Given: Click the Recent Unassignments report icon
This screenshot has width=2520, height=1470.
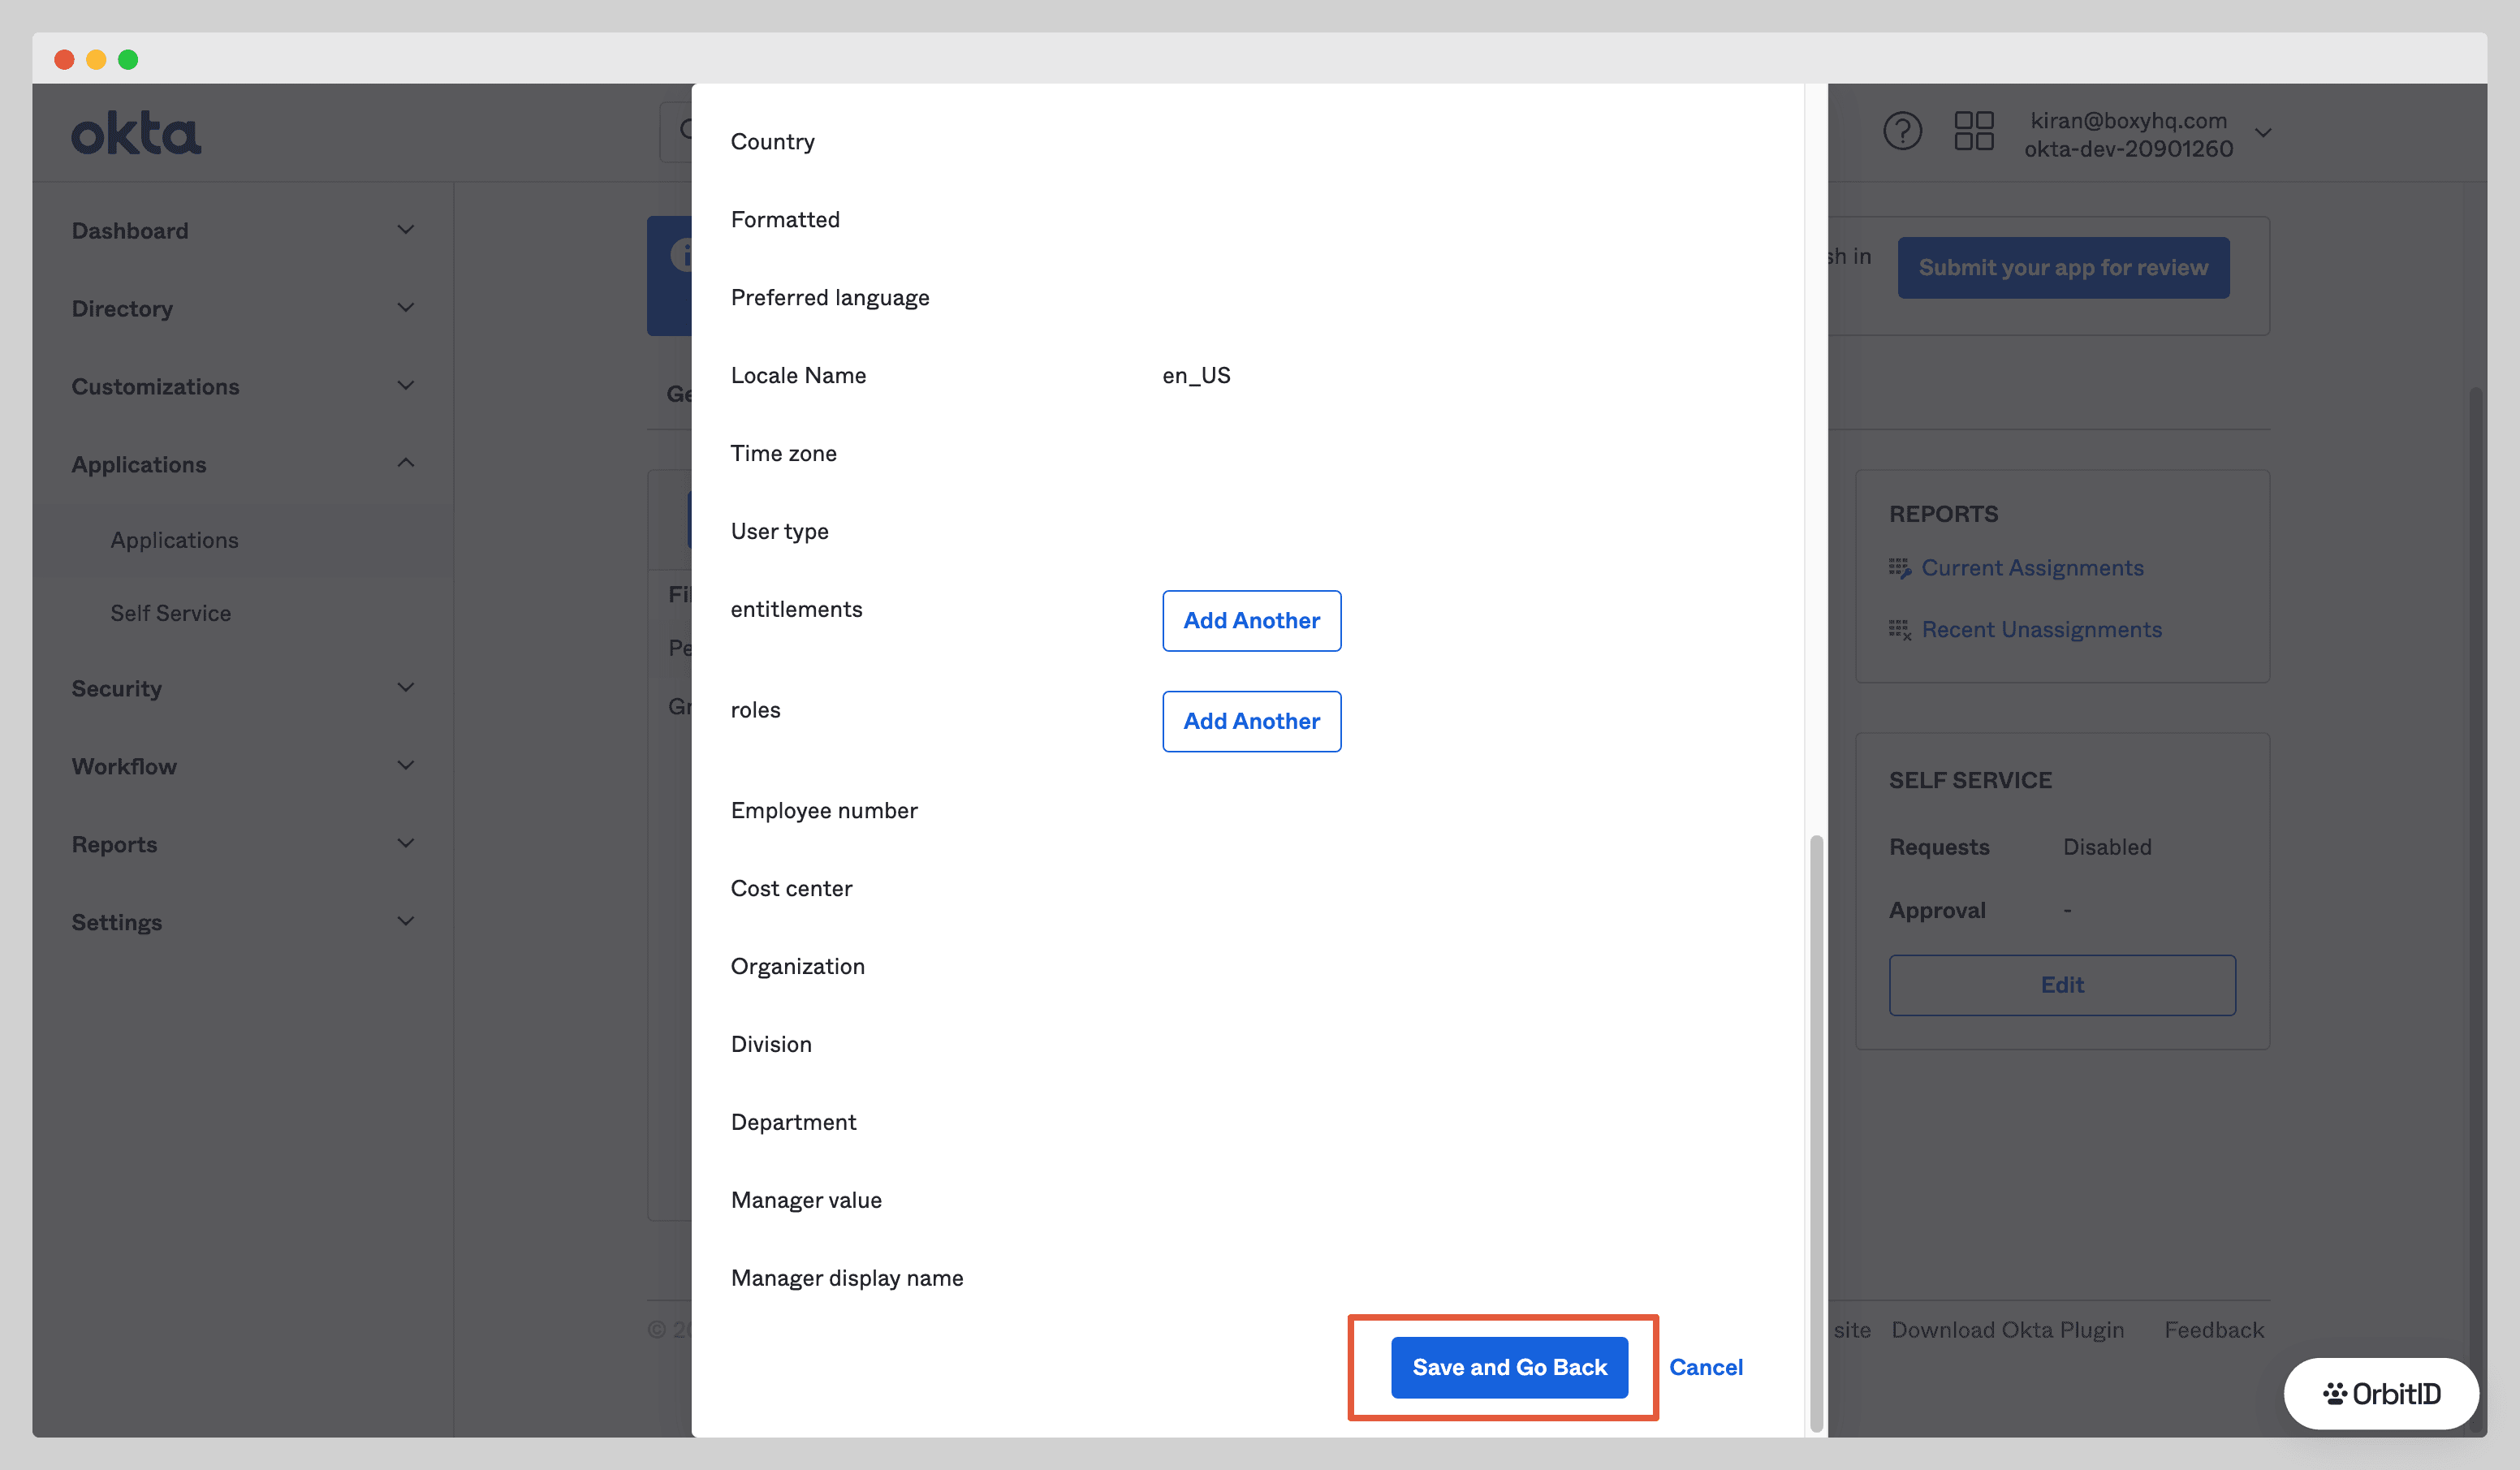Looking at the screenshot, I should pyautogui.click(x=1899, y=630).
